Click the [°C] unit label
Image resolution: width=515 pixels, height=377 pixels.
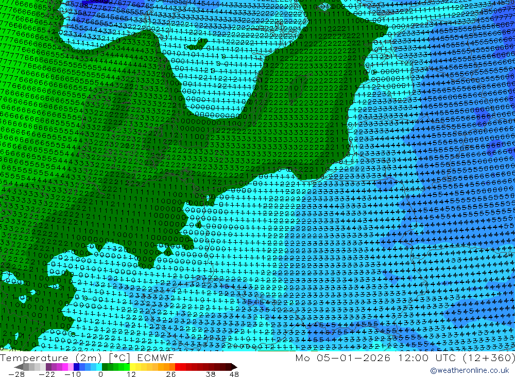pyautogui.click(x=119, y=358)
